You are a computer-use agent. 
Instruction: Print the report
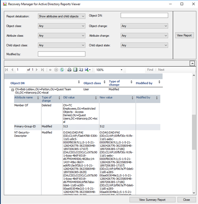pyautogui.click(x=69, y=70)
